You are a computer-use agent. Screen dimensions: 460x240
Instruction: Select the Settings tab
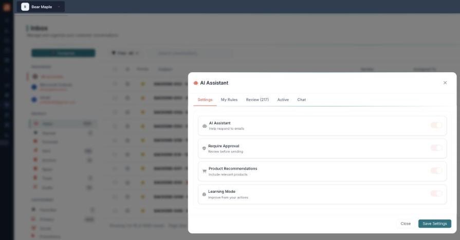point(205,100)
